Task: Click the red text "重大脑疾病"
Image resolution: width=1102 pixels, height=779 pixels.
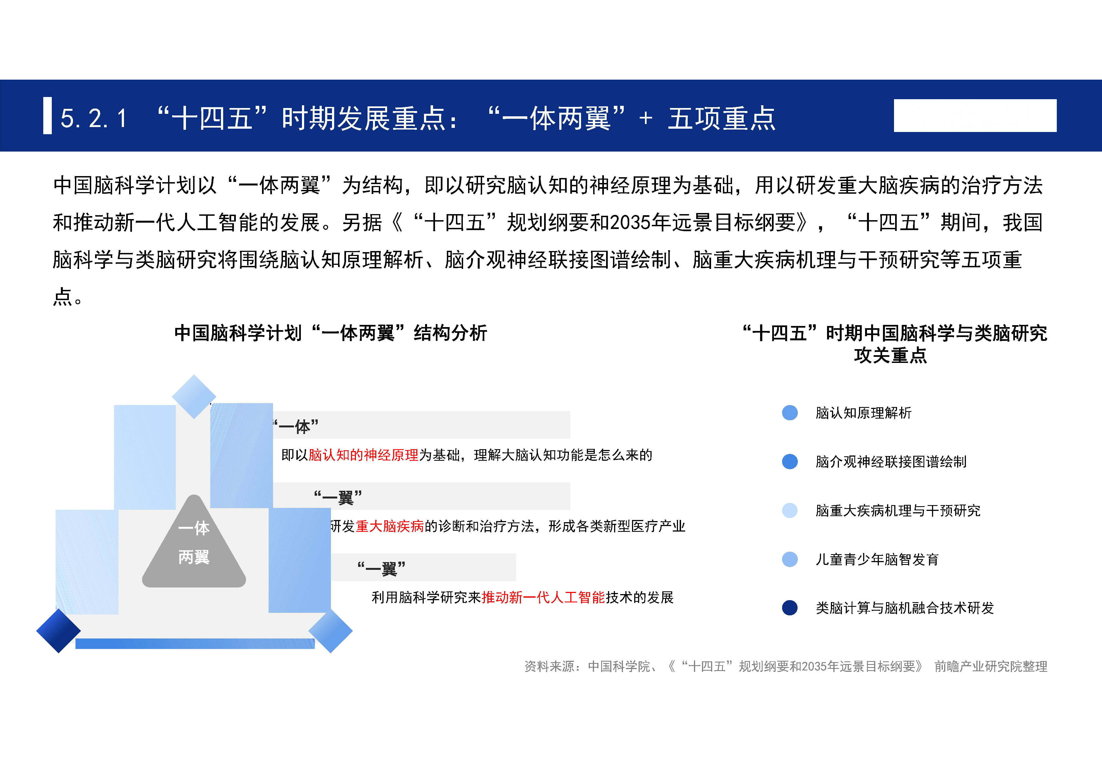Action: tap(390, 526)
